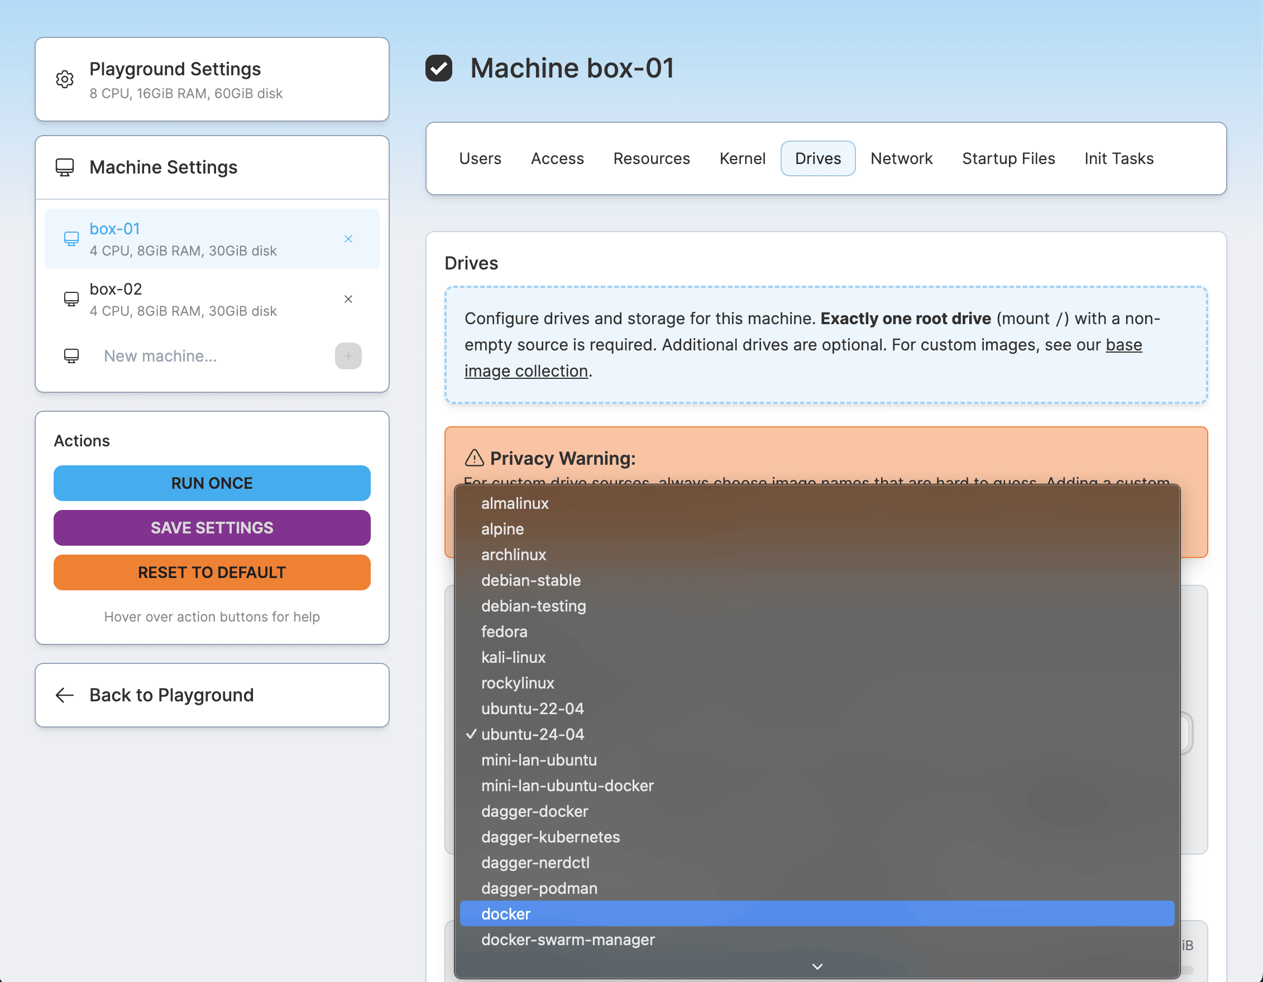Switch to the Startup Files tab
This screenshot has height=982, width=1263.
coord(1008,158)
